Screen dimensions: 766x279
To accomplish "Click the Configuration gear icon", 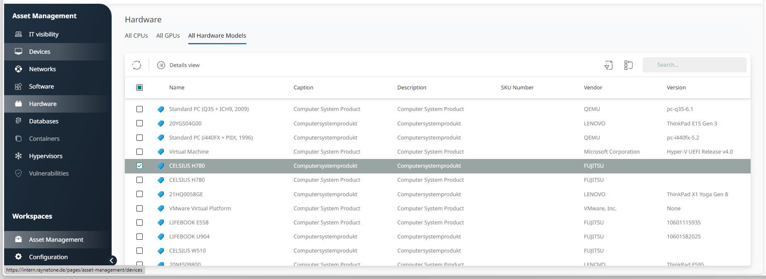I will (18, 257).
